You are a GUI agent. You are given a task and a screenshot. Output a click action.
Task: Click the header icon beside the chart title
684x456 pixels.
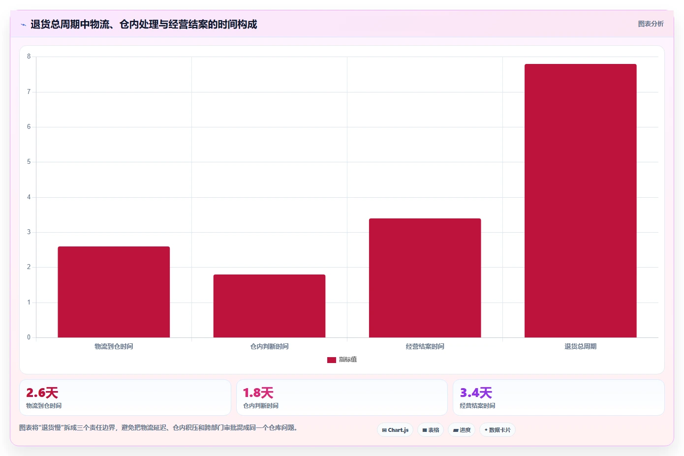[23, 25]
